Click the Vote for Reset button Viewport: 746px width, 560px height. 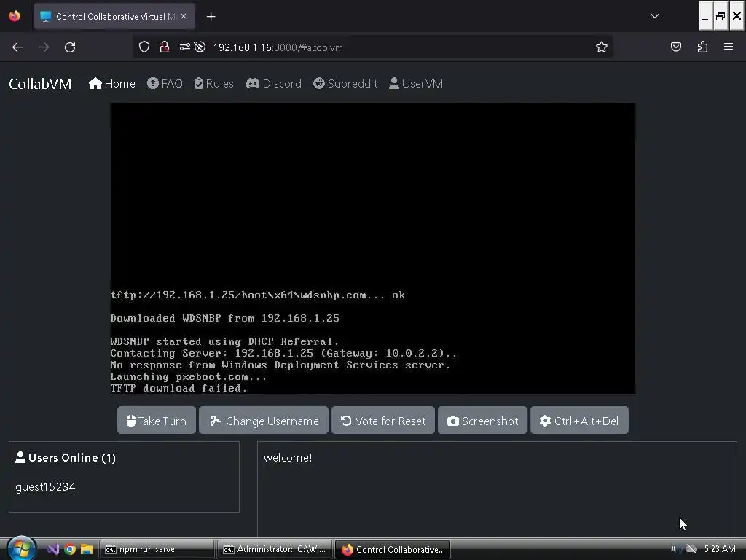(x=383, y=421)
